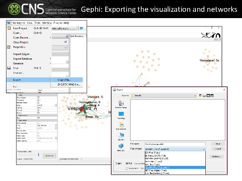Click the purple save preset icon
The height and width of the screenshot is (181, 242).
pyautogui.click(x=66, y=42)
